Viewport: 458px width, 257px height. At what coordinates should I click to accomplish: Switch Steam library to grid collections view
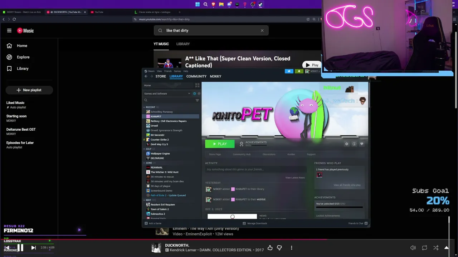pyautogui.click(x=197, y=85)
